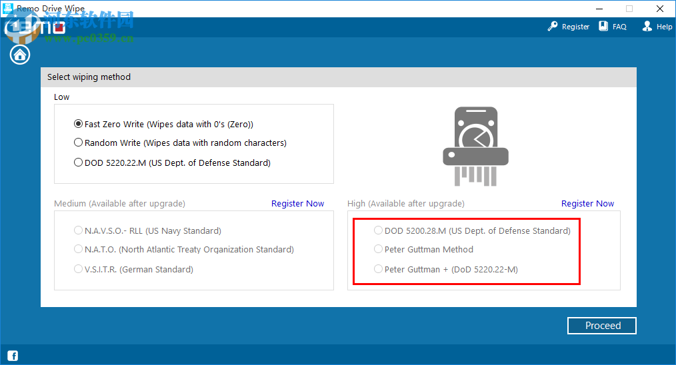Click the Help text in header

[665, 27]
